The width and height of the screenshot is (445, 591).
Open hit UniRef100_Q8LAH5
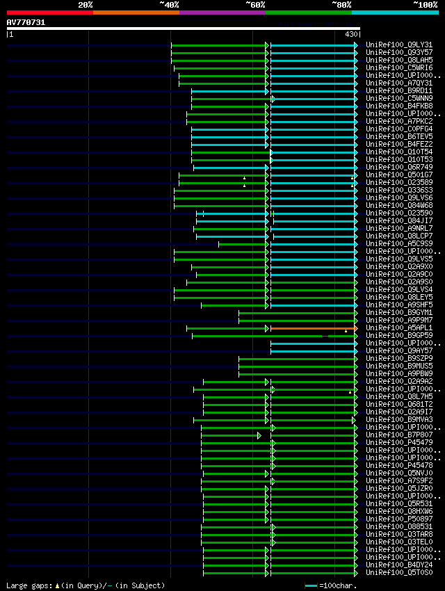click(x=399, y=60)
